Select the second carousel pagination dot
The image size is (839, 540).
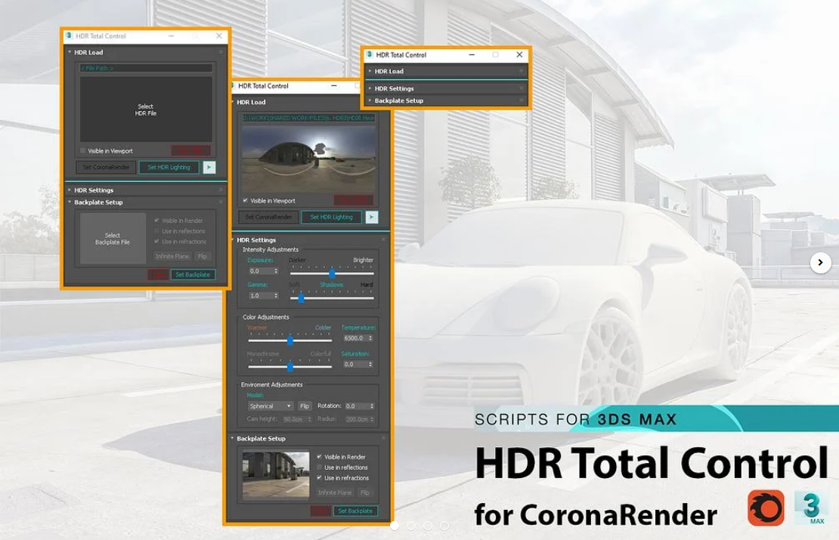[411, 525]
